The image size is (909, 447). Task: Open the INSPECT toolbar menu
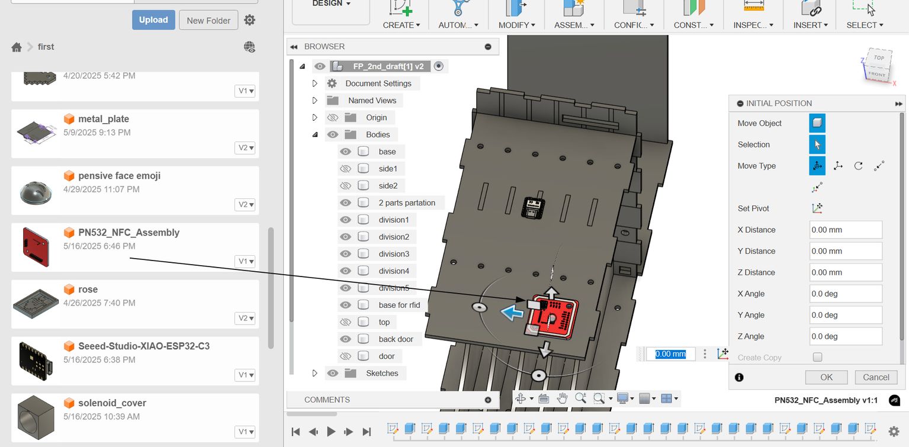[x=754, y=25]
